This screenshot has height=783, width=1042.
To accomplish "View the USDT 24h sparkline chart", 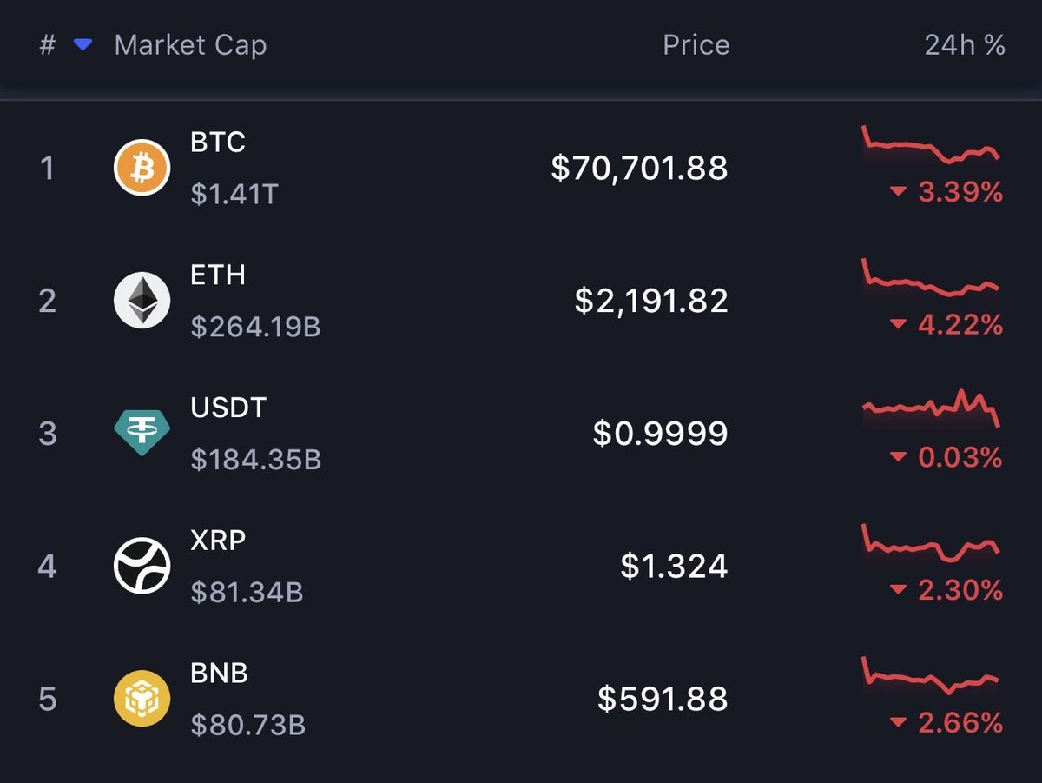I will pos(931,408).
